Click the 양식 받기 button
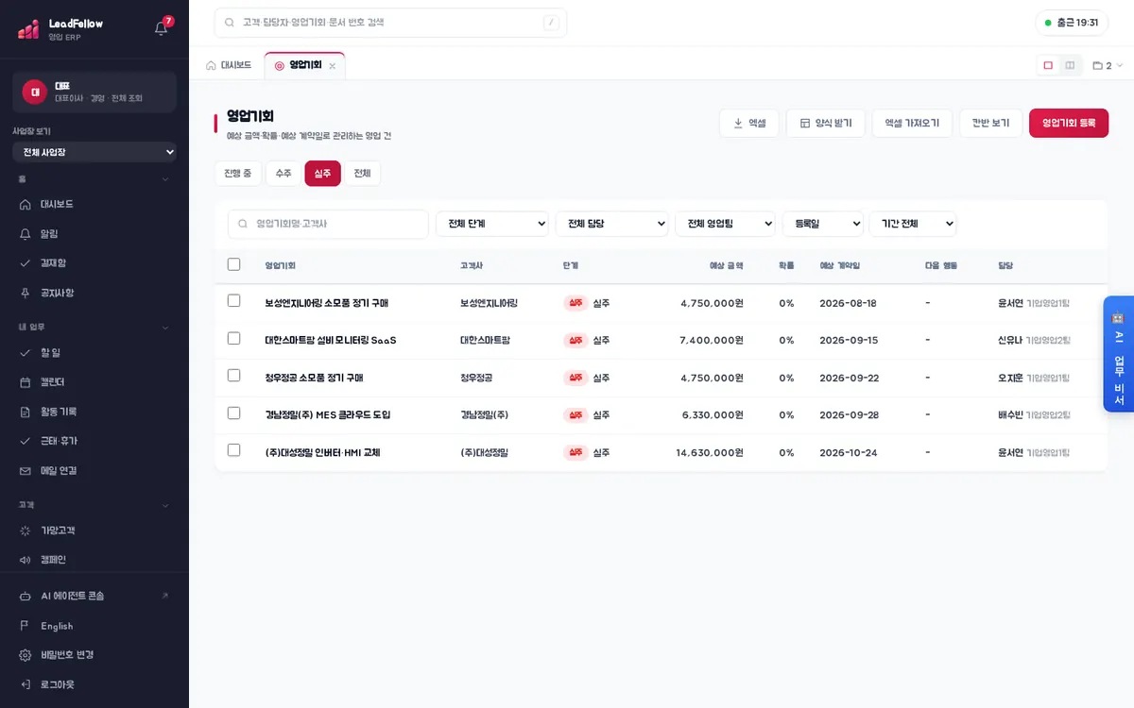Image resolution: width=1134 pixels, height=708 pixels. [826, 124]
